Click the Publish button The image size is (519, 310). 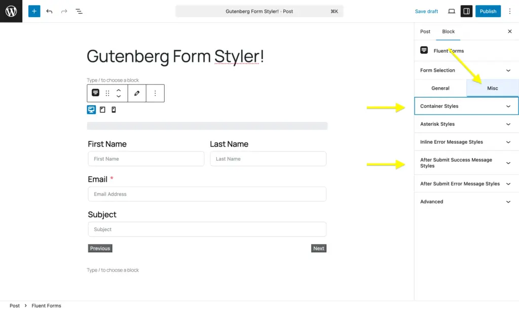[488, 11]
